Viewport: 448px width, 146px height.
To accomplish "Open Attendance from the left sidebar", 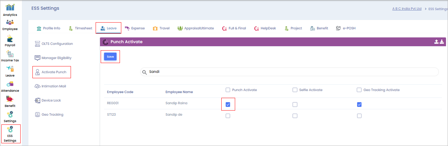I will (10, 86).
